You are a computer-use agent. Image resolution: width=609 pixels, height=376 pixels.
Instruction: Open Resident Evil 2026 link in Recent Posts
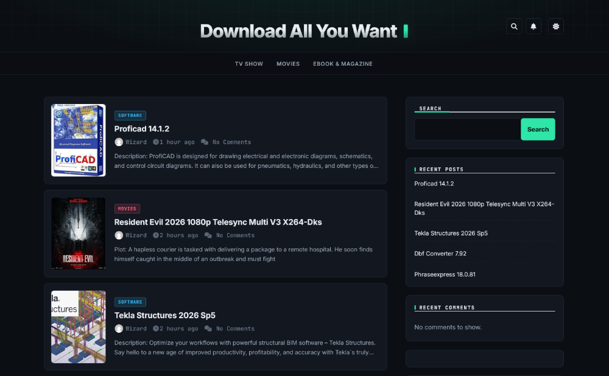(x=484, y=208)
